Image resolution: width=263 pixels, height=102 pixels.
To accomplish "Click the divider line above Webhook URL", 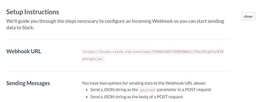I will (118, 39).
